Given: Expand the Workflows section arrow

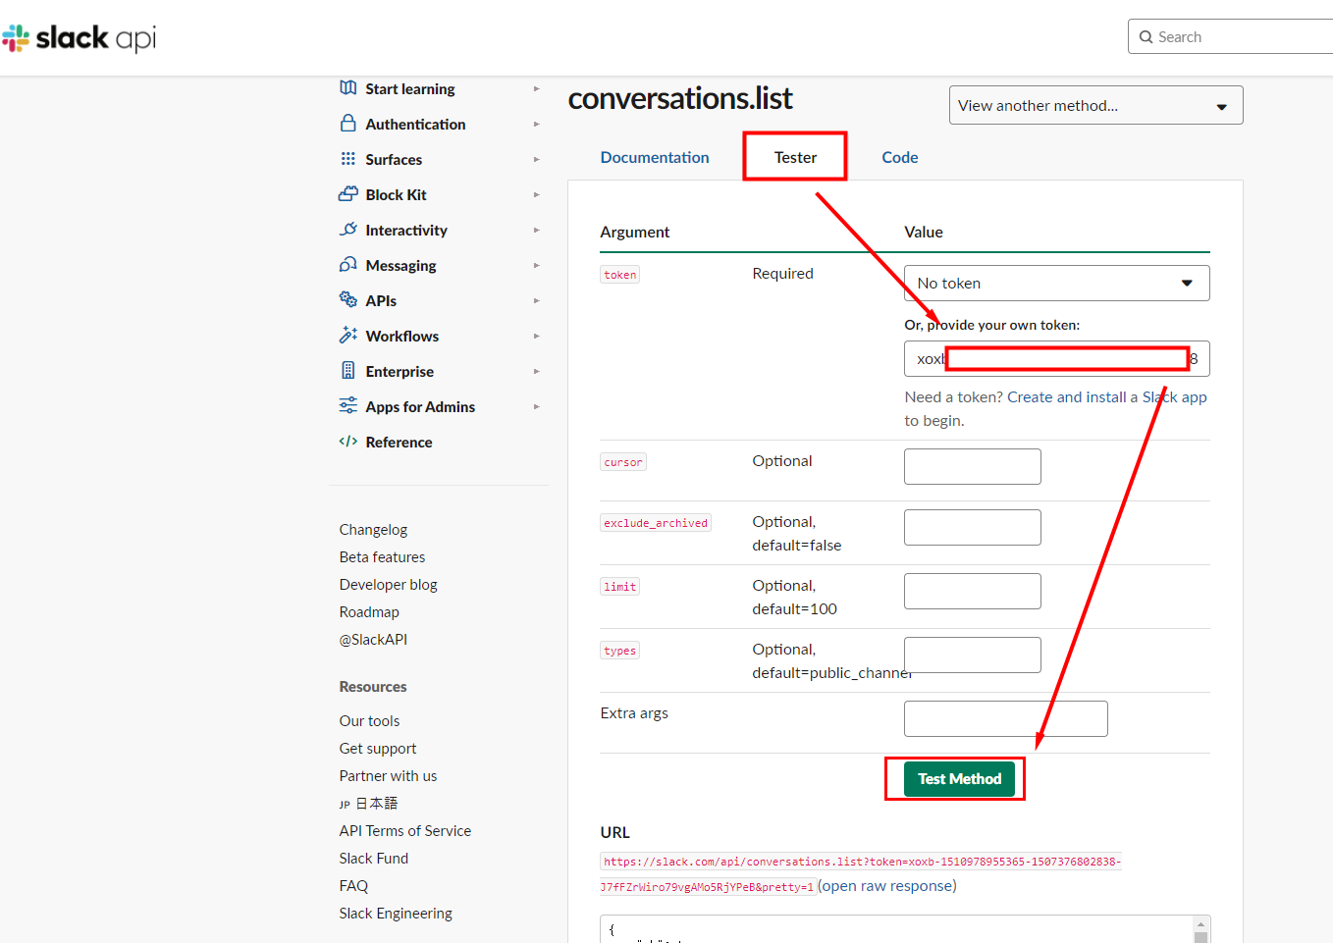Looking at the screenshot, I should pyautogui.click(x=536, y=337).
